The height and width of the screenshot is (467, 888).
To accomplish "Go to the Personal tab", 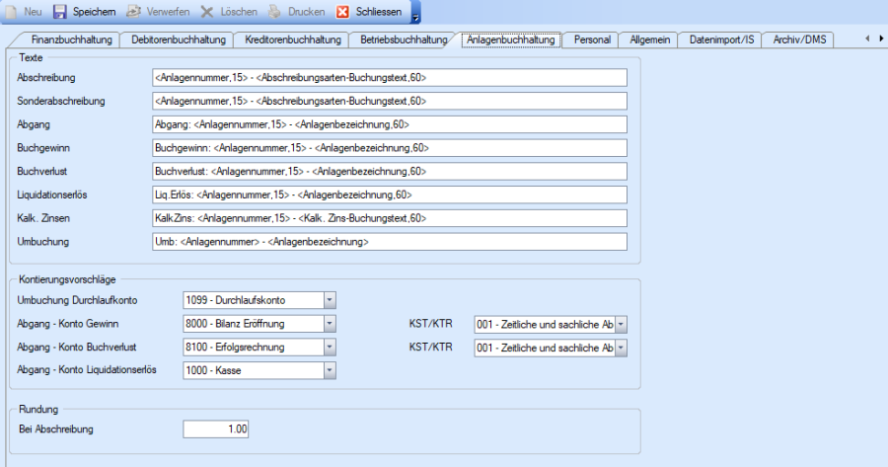I will [592, 39].
